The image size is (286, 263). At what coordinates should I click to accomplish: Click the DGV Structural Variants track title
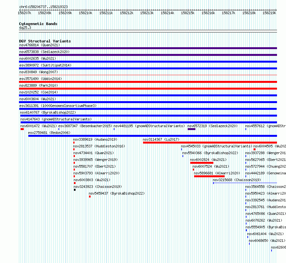click(45, 41)
